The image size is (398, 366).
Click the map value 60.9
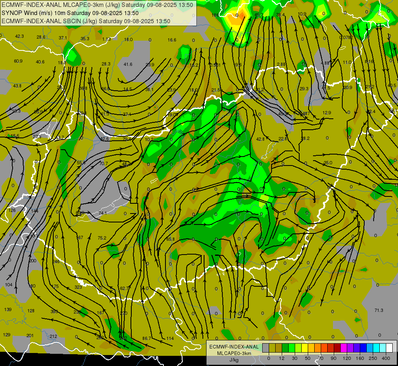(18, 61)
